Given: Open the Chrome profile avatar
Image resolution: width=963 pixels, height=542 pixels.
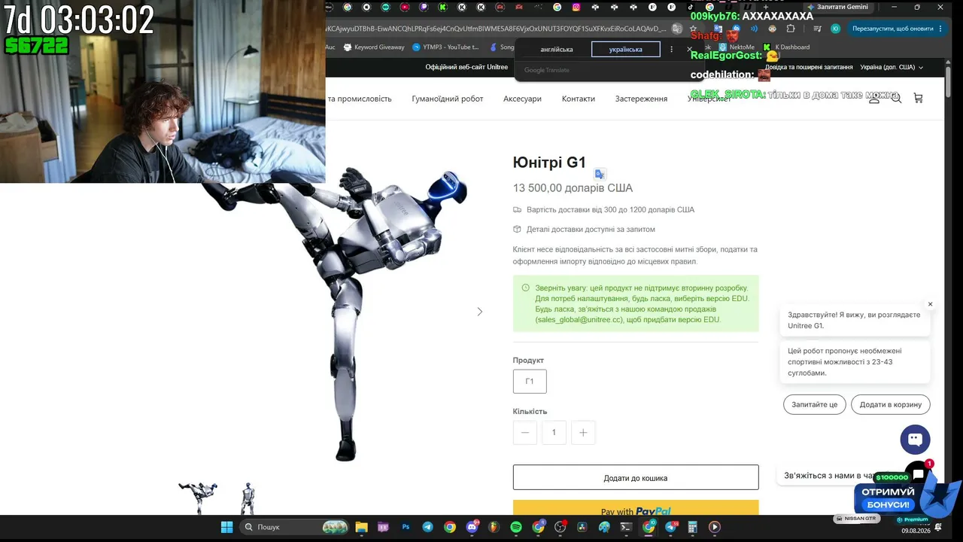Looking at the screenshot, I should click(x=835, y=29).
